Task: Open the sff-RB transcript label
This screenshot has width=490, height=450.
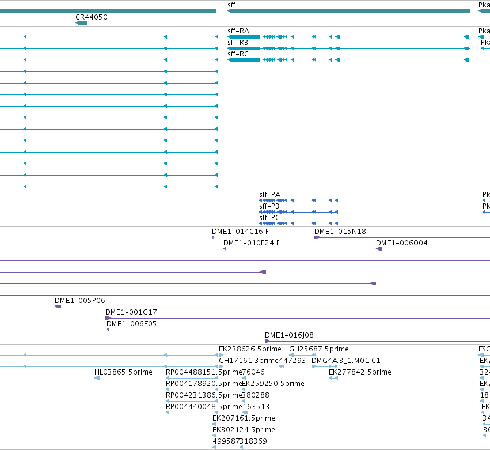Action: click(x=237, y=43)
